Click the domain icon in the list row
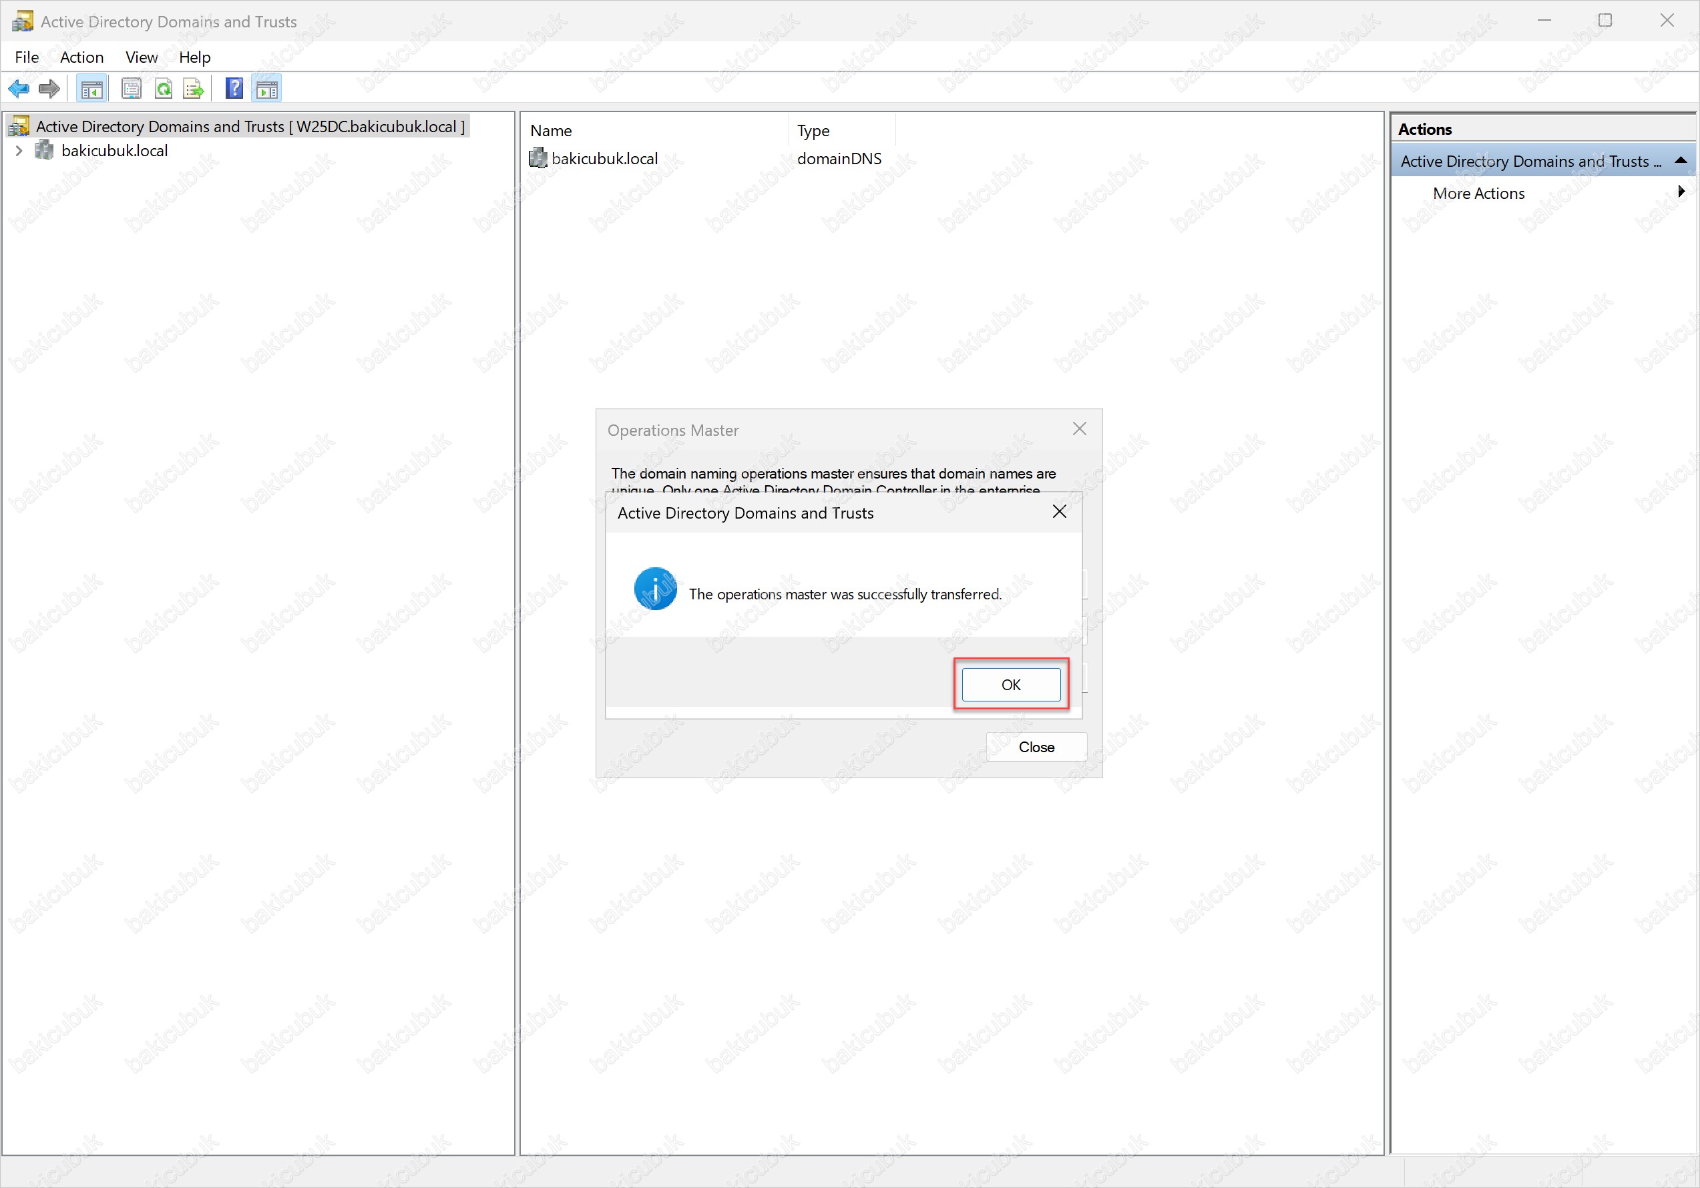The image size is (1700, 1188). tap(538, 158)
